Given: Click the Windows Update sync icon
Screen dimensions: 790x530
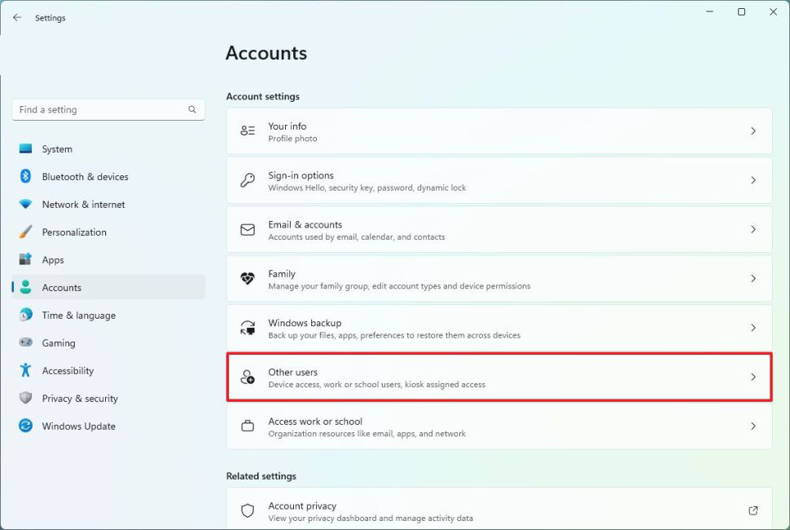Looking at the screenshot, I should pyautogui.click(x=25, y=426).
